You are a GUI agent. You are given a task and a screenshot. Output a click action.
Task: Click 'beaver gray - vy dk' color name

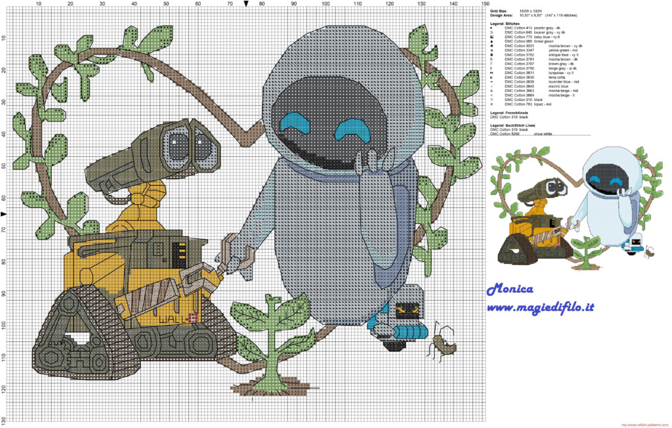(549, 32)
